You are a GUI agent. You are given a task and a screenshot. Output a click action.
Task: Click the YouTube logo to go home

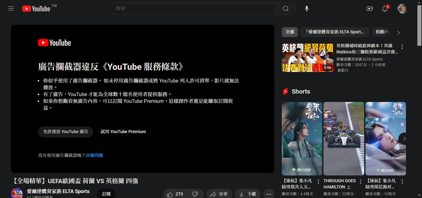(x=36, y=8)
